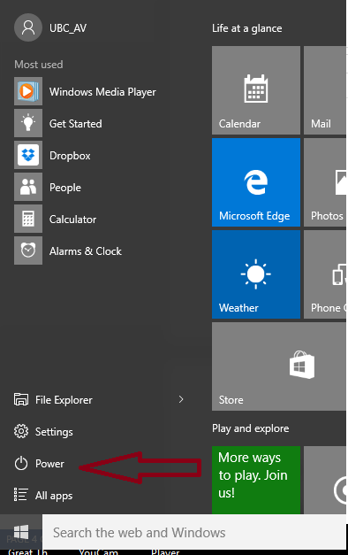Open the Calendar tile
Image resolution: width=348 pixels, height=555 pixels.
point(256,90)
